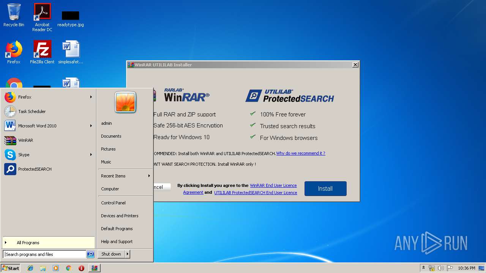Image resolution: width=486 pixels, height=273 pixels.
Task: Open Windows Explorer from the taskbar
Action: [43, 268]
